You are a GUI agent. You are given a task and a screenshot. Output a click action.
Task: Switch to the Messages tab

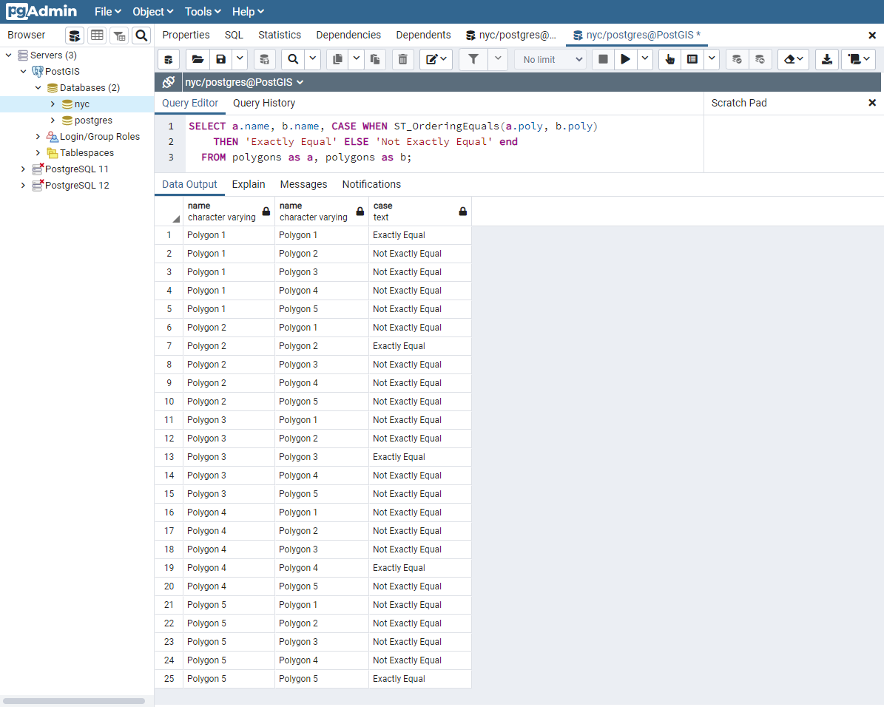tap(303, 184)
